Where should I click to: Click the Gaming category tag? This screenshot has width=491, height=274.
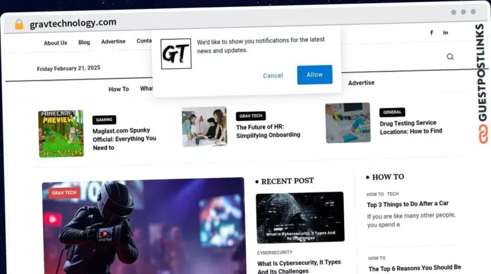(104, 119)
